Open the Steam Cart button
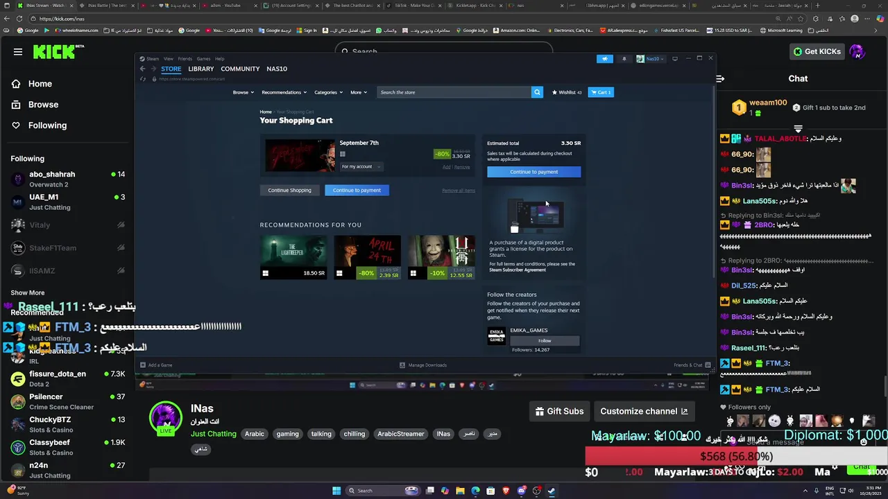 (601, 92)
